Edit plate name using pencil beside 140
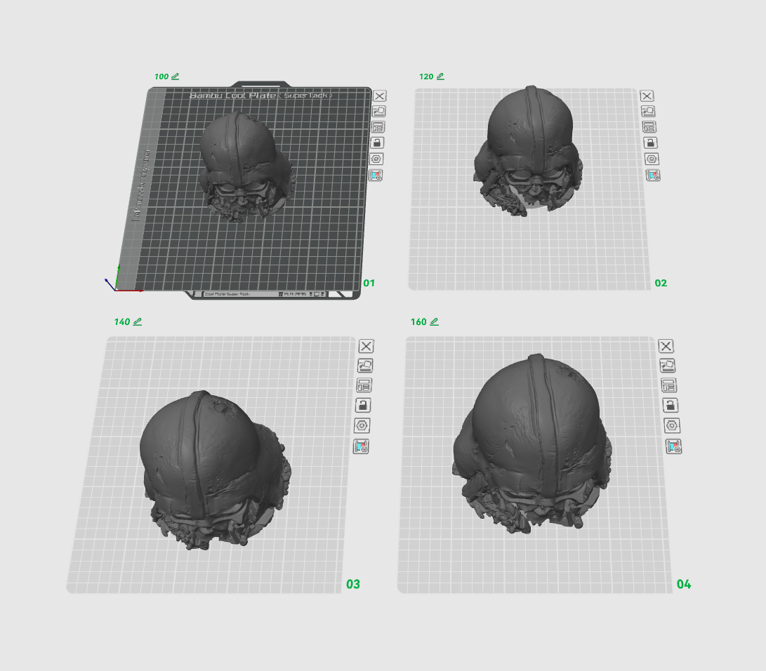The image size is (766, 671). click(x=138, y=322)
